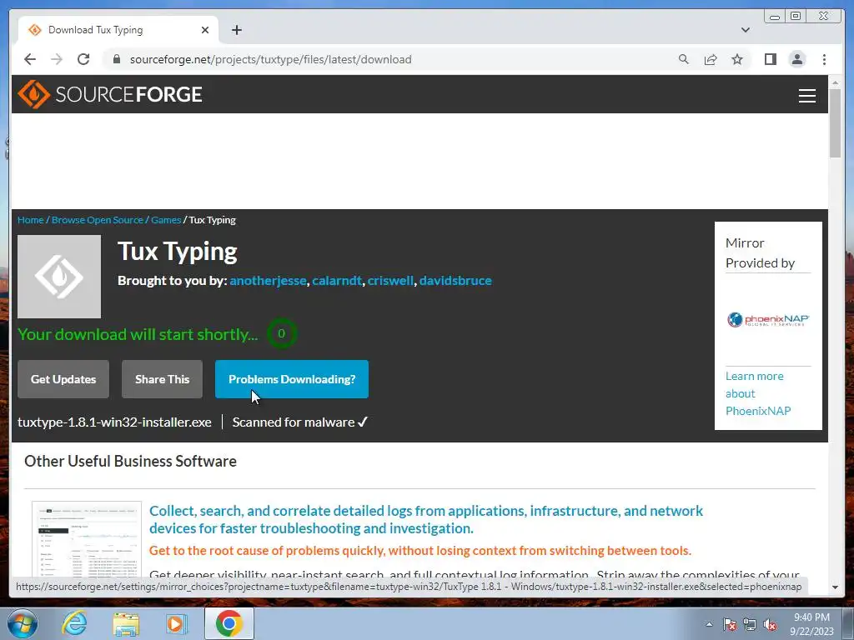Viewport: 854px width, 640px height.
Task: Click the orange root cause tagline
Action: click(x=420, y=551)
